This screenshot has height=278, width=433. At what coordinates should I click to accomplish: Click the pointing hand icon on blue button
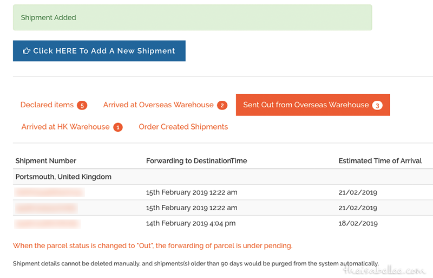pos(26,51)
